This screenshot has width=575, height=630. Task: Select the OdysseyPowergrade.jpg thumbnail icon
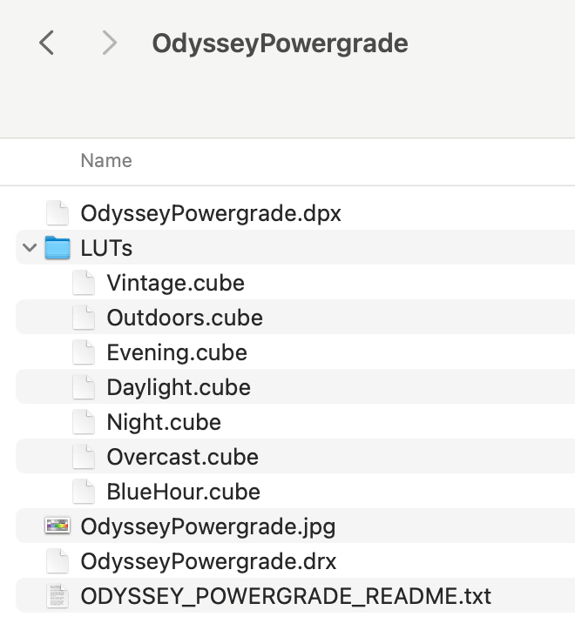click(57, 526)
